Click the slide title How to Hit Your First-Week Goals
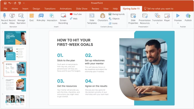 click(x=75, y=42)
